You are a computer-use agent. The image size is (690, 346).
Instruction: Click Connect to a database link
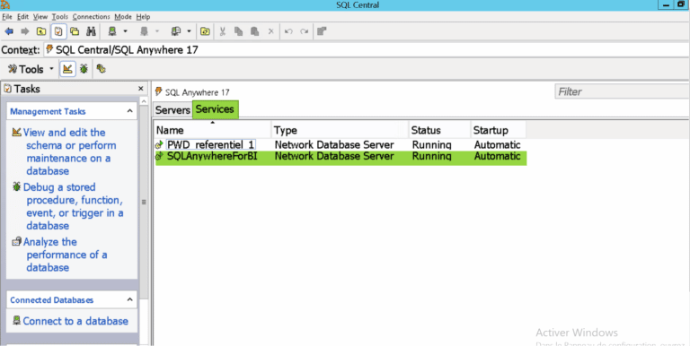pos(70,321)
